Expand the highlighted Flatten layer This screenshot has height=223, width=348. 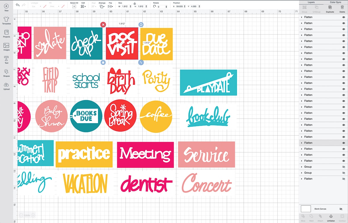pos(302,143)
